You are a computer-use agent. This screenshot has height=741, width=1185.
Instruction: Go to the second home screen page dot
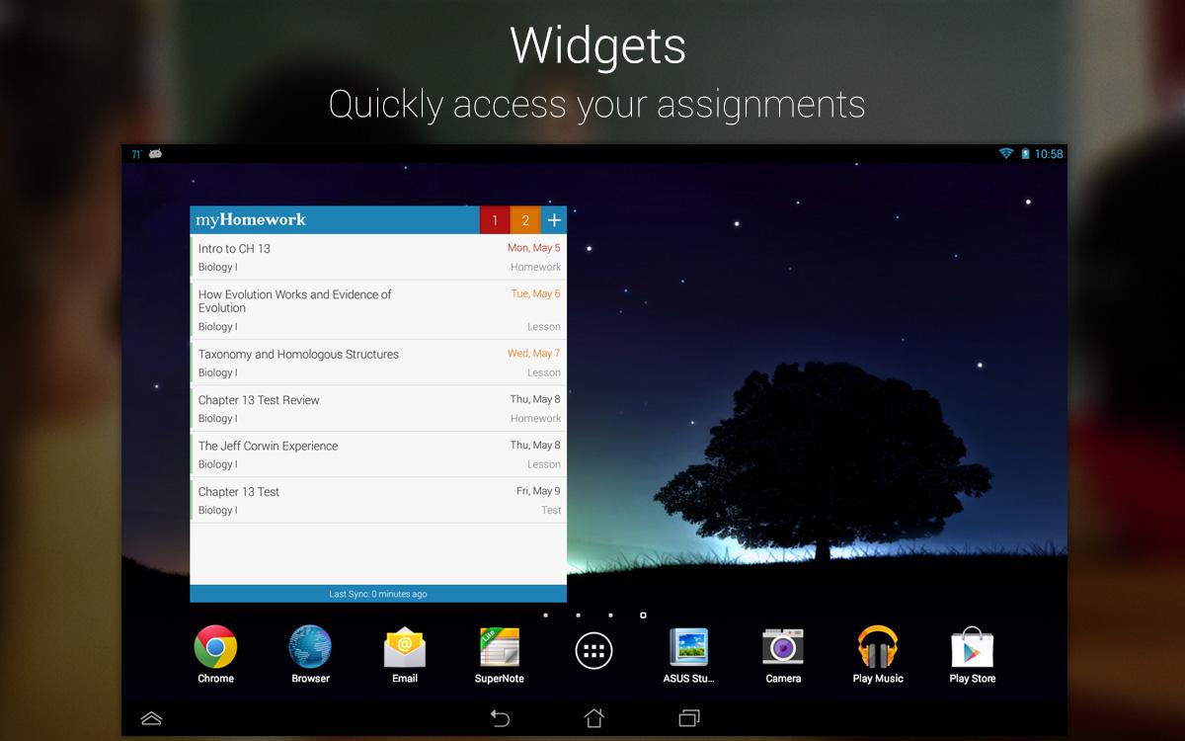(x=578, y=615)
